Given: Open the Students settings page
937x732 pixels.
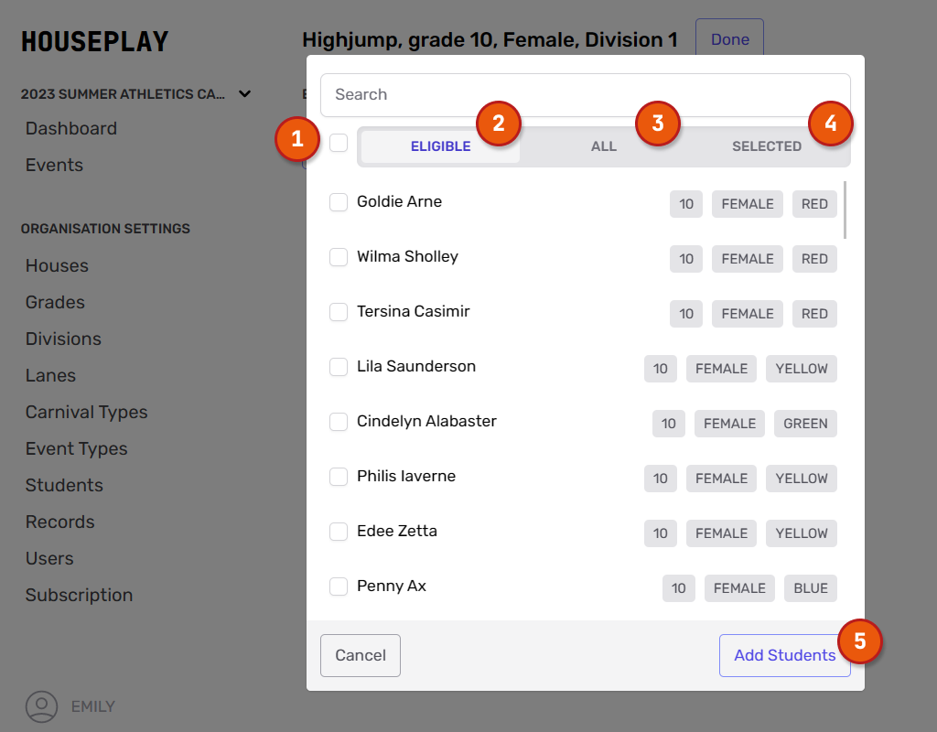Looking at the screenshot, I should 64,486.
